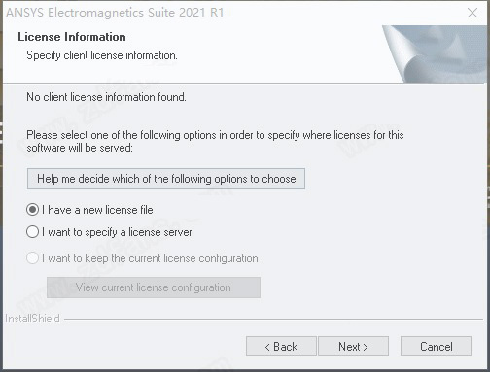The height and width of the screenshot is (372, 490).
Task: Click 'I want to specify a license server' text
Action: click(117, 232)
